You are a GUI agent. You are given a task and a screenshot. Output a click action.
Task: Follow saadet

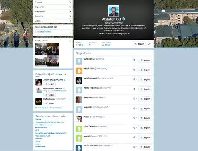[145, 137]
